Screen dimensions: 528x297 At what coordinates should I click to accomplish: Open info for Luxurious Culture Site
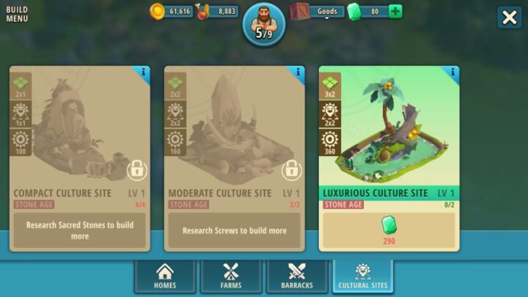tap(452, 72)
